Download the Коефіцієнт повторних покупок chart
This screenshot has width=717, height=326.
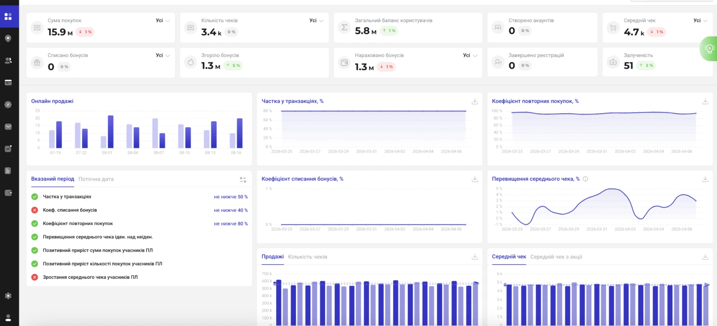(x=705, y=101)
